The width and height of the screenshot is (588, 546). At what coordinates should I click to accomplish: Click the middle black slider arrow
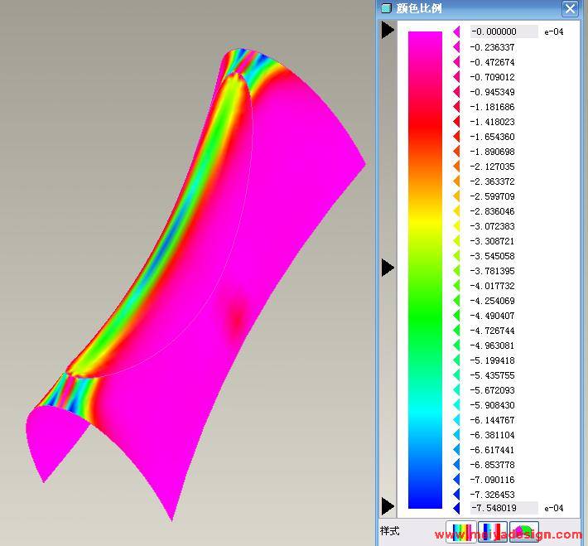[x=388, y=268]
